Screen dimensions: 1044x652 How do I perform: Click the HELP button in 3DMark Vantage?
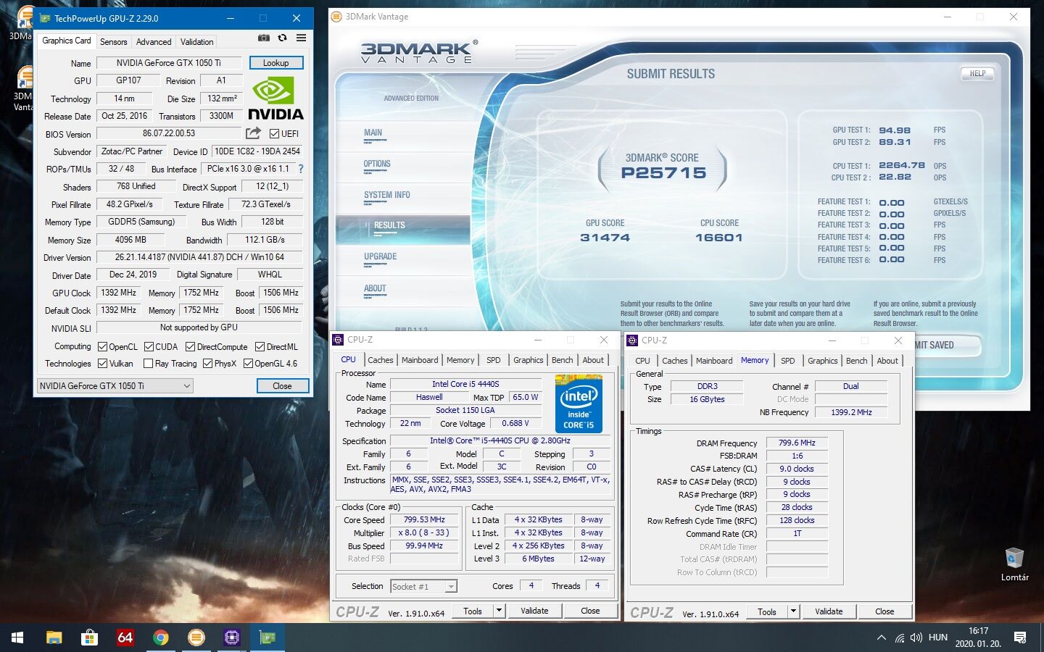point(977,73)
